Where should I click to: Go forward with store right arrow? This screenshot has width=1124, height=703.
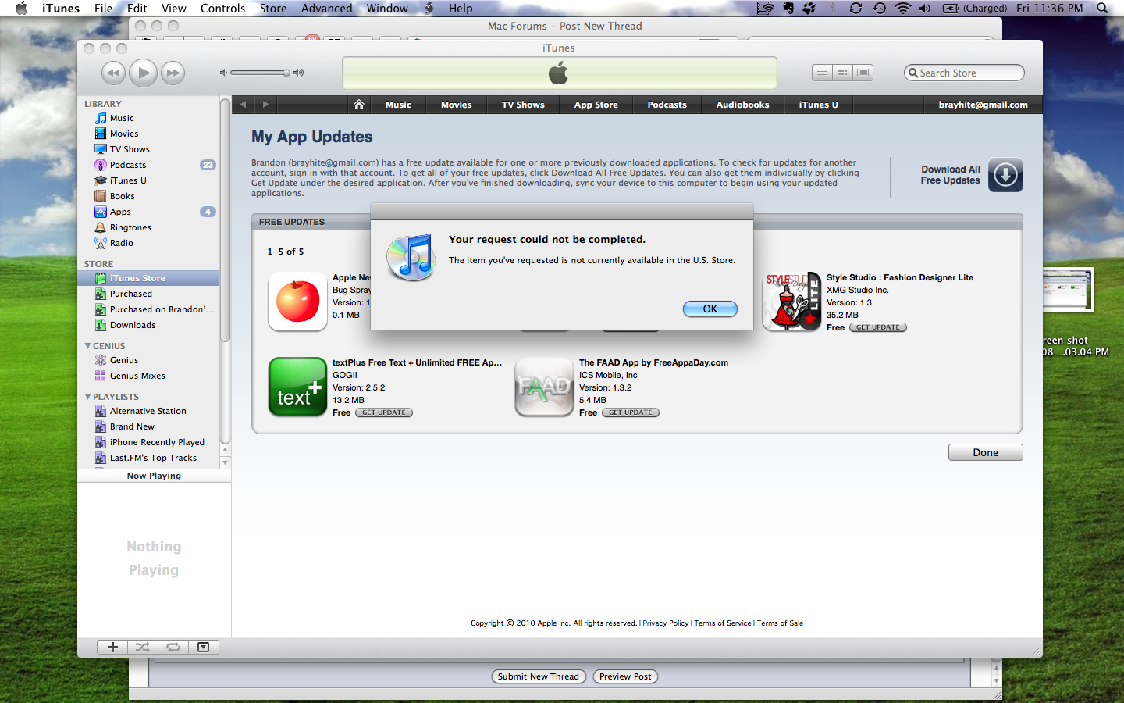265,104
